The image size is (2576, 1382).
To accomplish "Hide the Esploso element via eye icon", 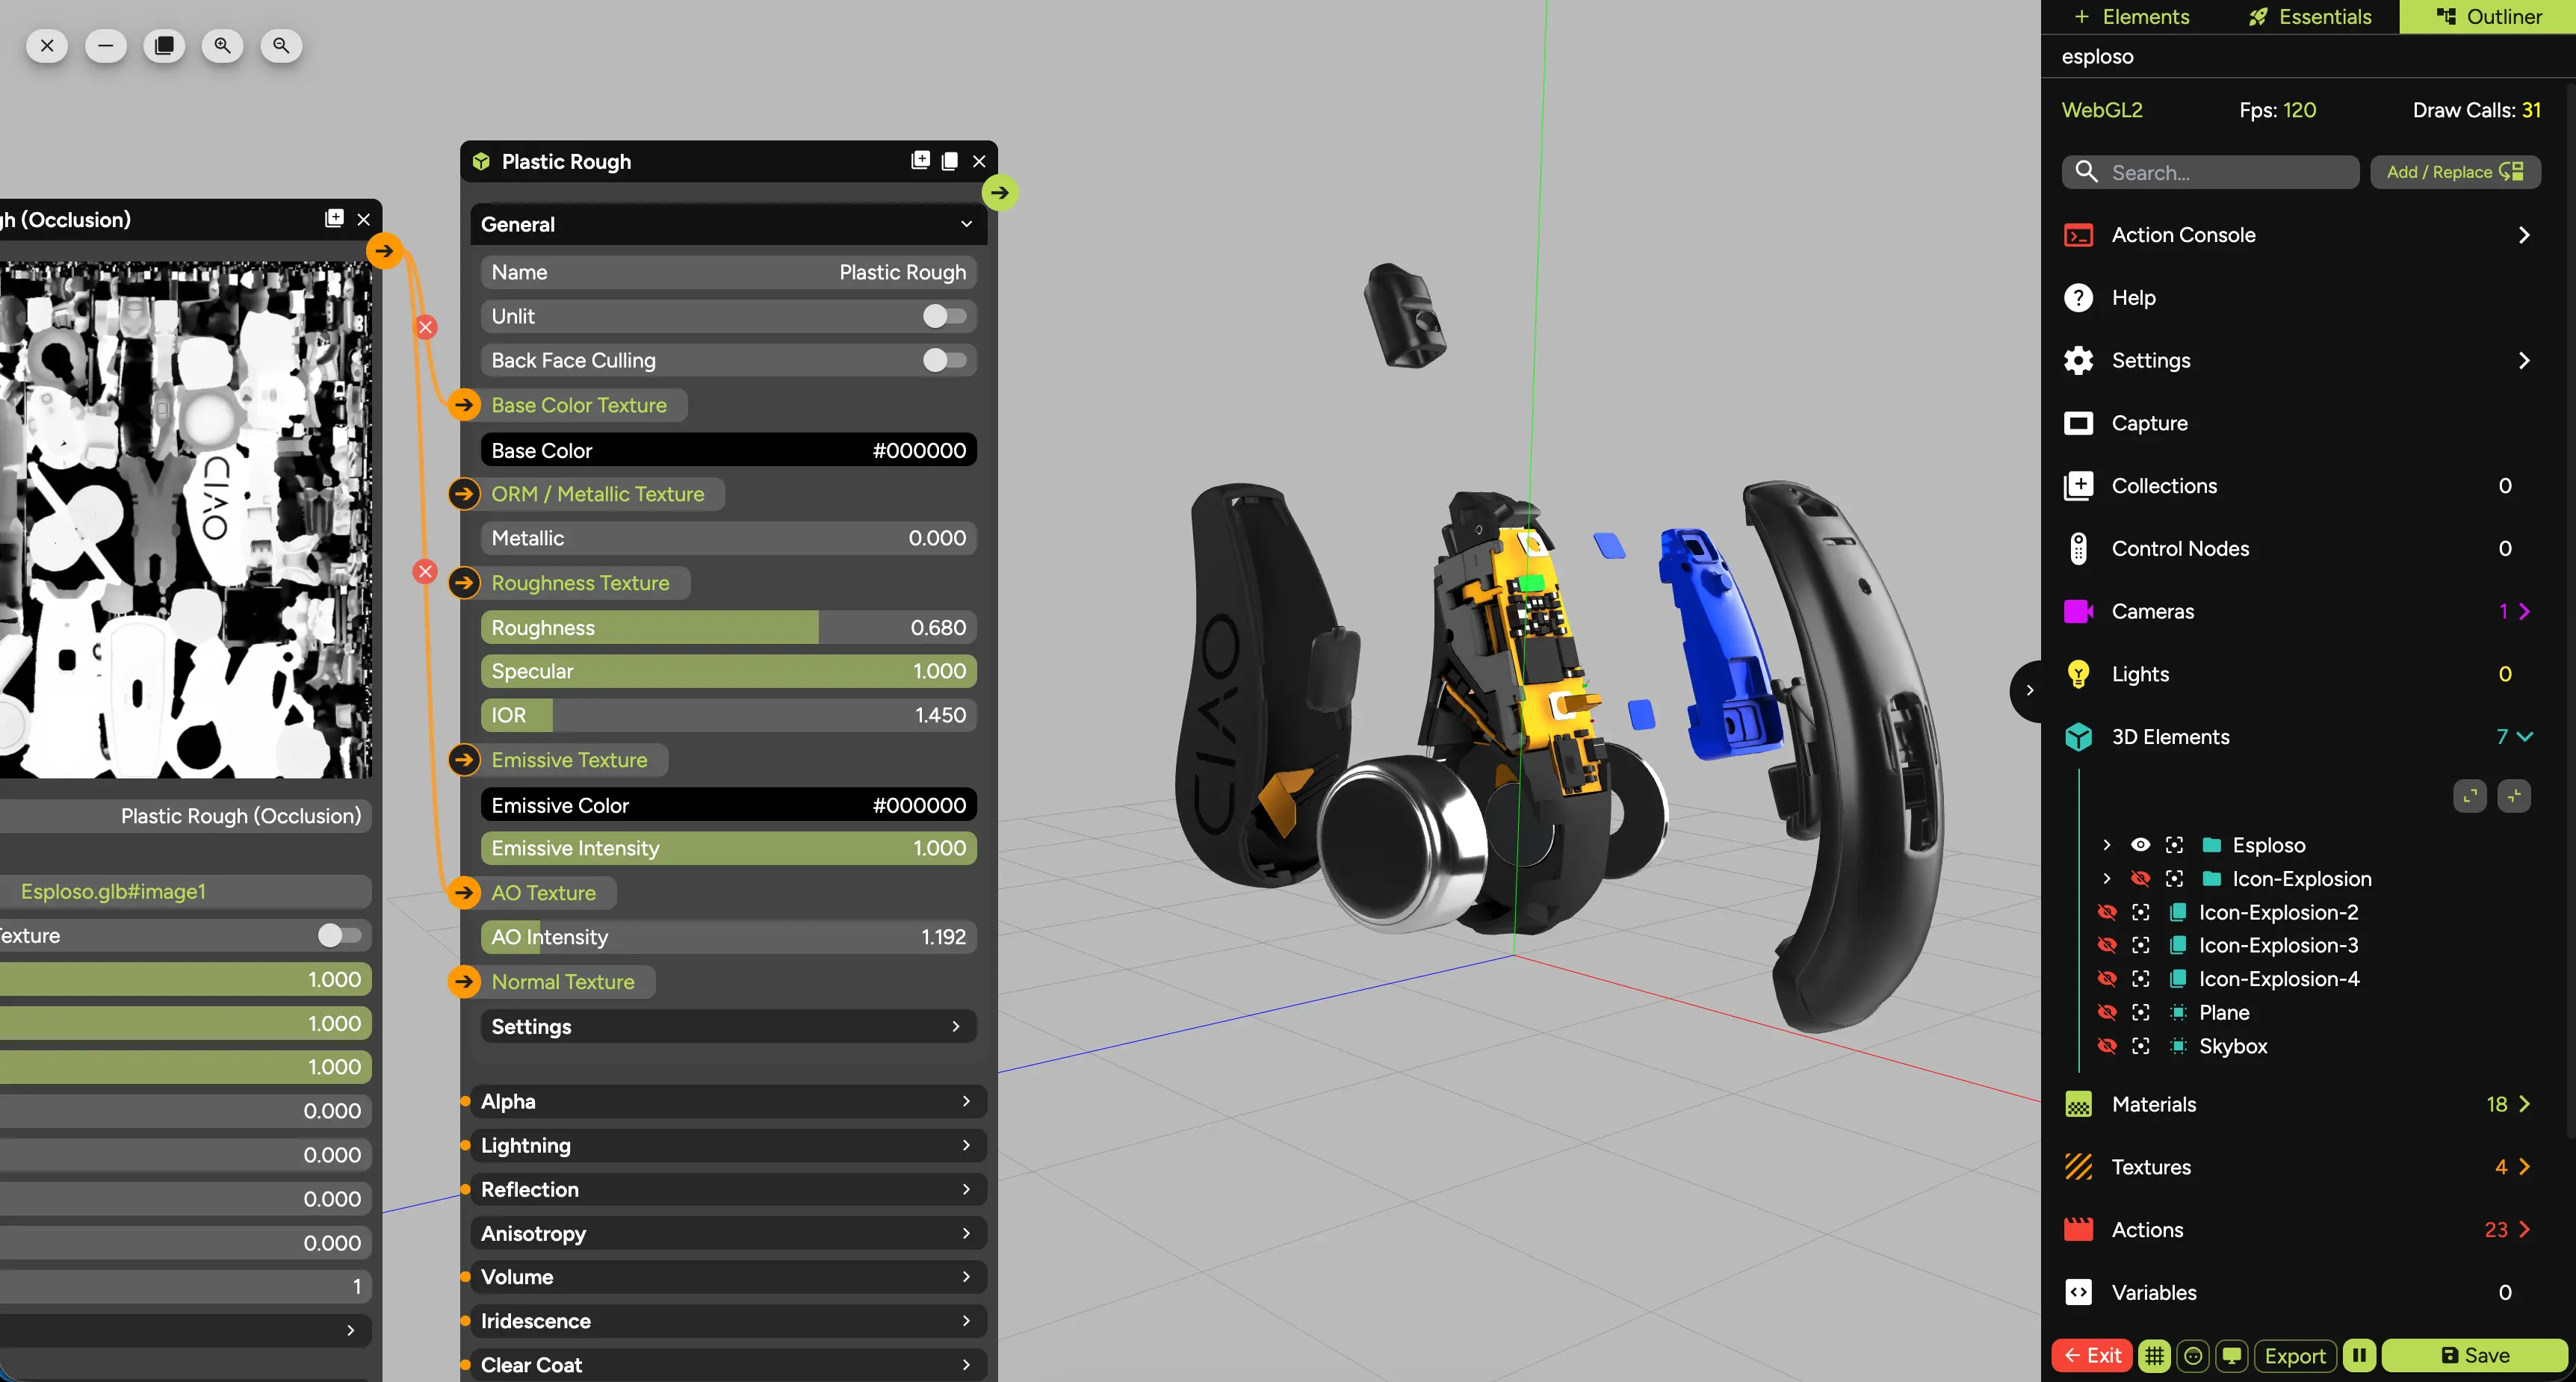I will point(2140,845).
